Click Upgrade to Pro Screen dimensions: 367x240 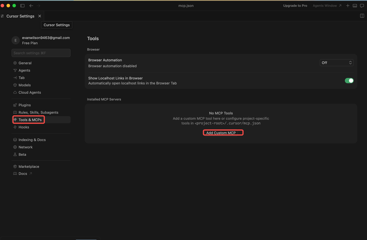pyautogui.click(x=295, y=6)
